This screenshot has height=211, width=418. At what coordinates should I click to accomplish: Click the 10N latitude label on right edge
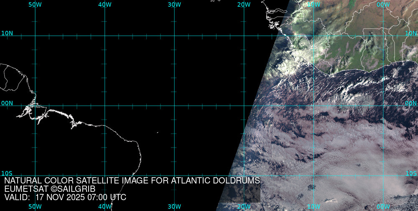pyautogui.click(x=411, y=33)
